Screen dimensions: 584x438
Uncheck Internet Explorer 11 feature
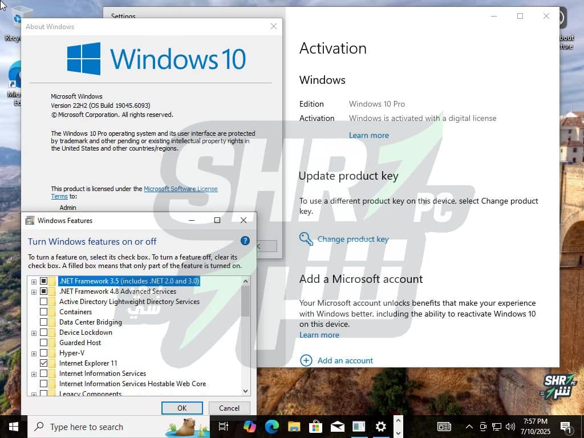coord(43,363)
